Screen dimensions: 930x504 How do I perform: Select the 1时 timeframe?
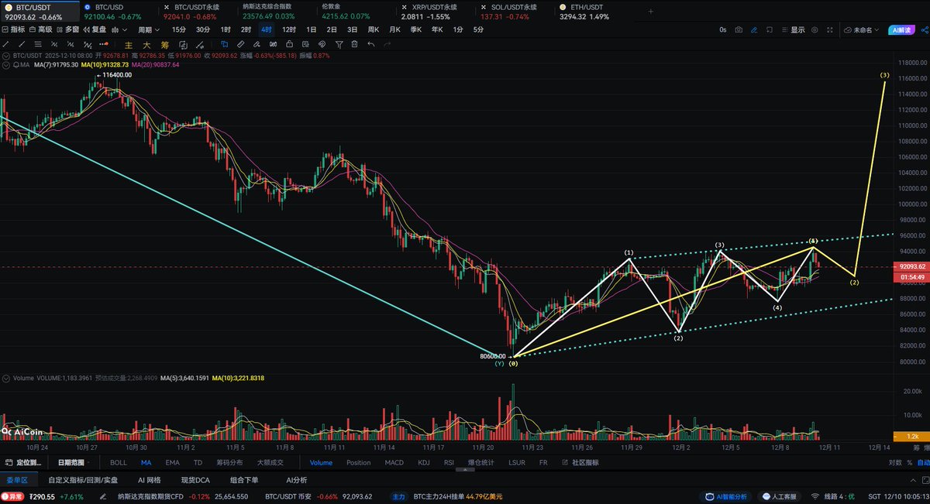[x=226, y=29]
